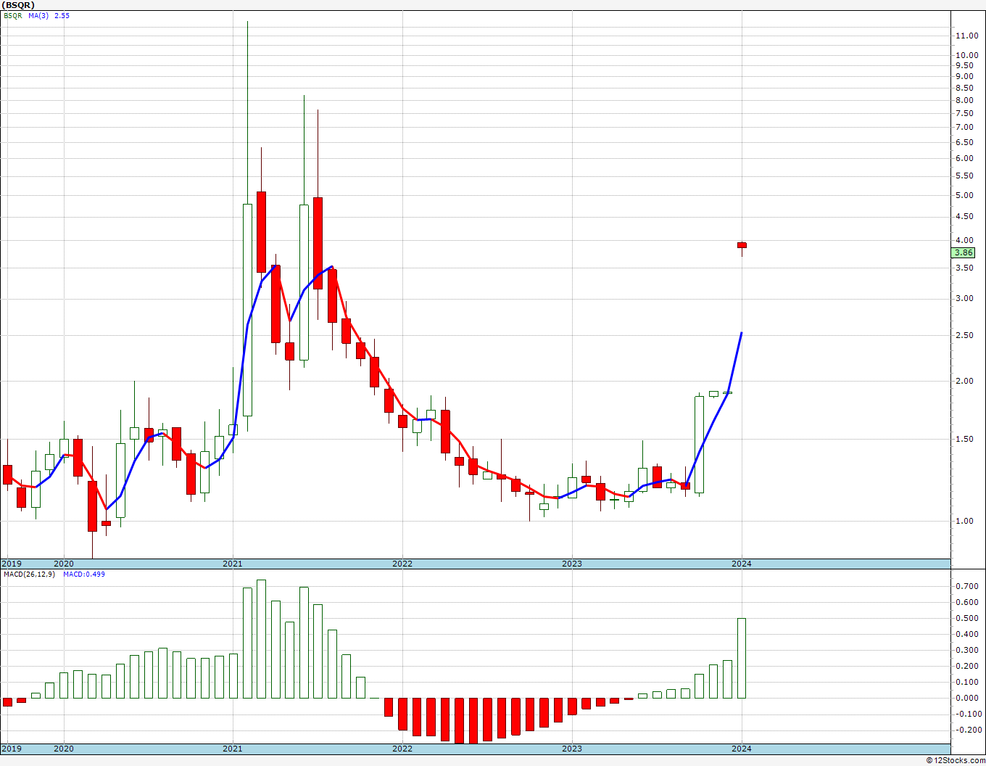986x766 pixels.
Task: Click the 4.00 price axis label
Action: 964,241
